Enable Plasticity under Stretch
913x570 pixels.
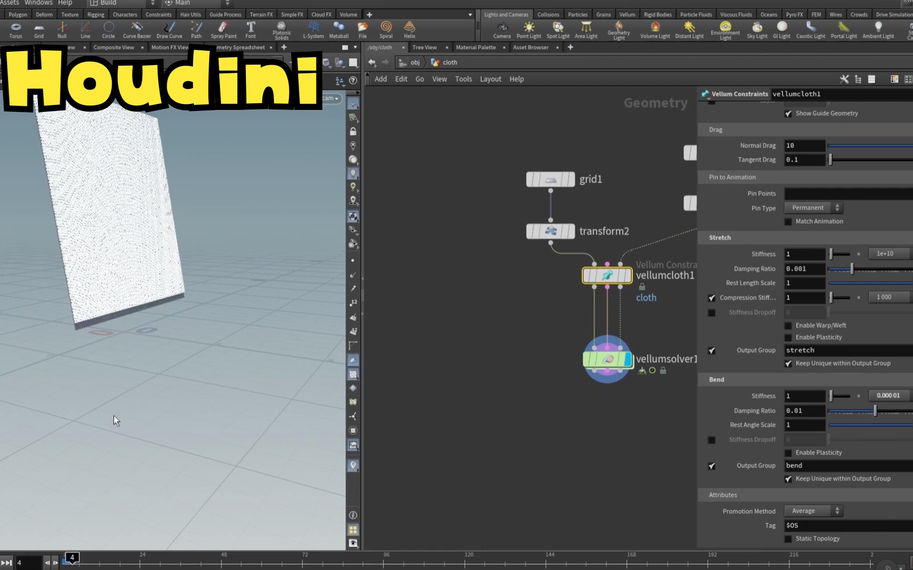(788, 337)
